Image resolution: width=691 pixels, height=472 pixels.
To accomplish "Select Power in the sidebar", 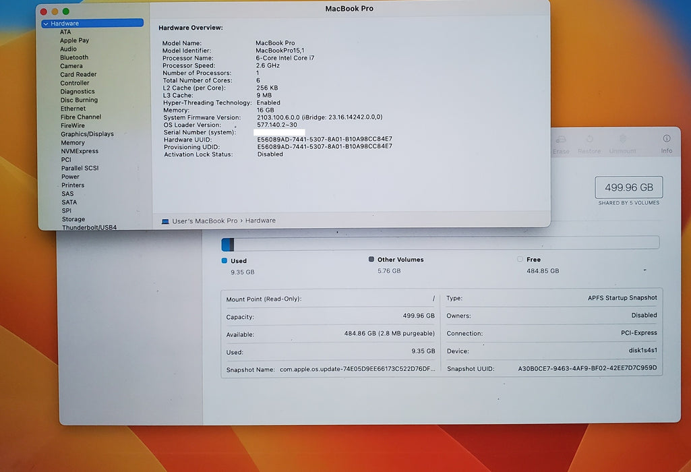I will [71, 177].
